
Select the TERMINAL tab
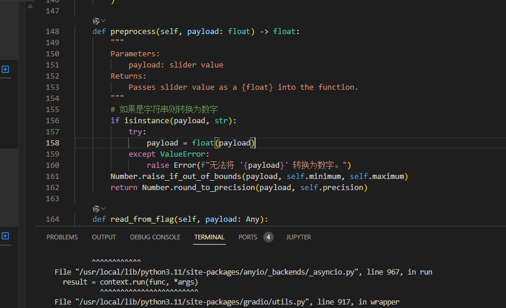click(209, 237)
